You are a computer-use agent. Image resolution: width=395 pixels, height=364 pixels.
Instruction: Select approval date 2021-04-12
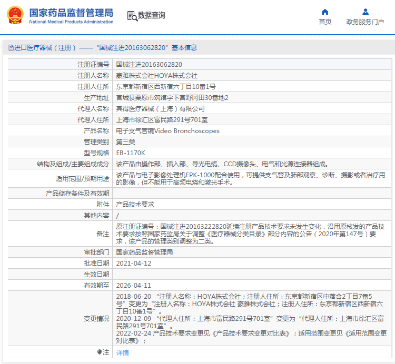(x=134, y=264)
